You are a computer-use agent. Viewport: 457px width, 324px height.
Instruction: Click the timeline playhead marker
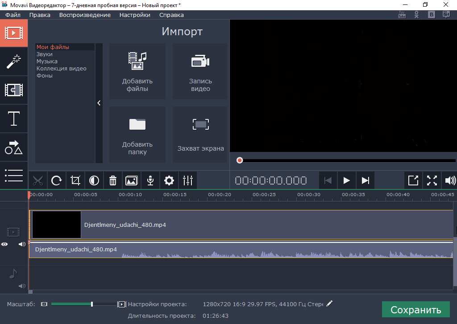click(29, 195)
